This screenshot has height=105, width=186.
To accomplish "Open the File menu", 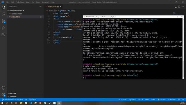I will [x=7, y=2].
